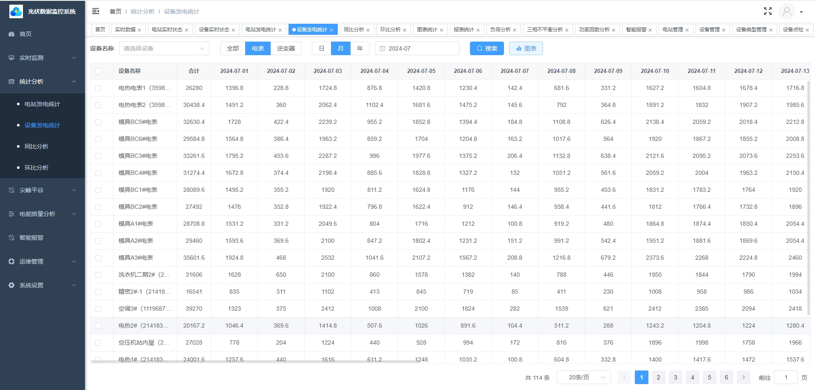Click the 尖峰平谷 sidebar icon
815x390 pixels.
coord(11,190)
